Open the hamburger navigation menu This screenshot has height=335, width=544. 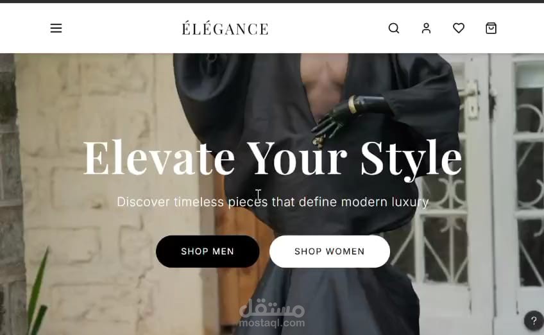56,28
